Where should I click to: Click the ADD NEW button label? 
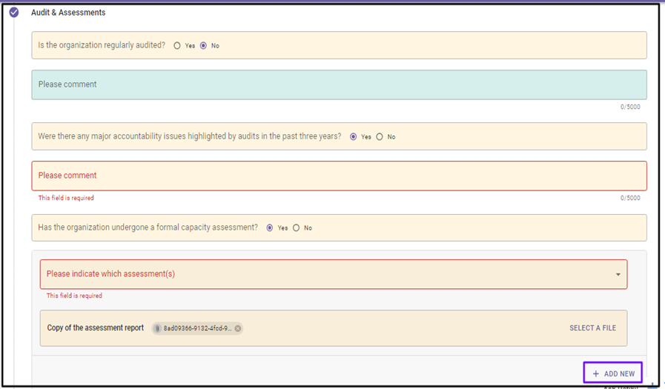coord(619,374)
